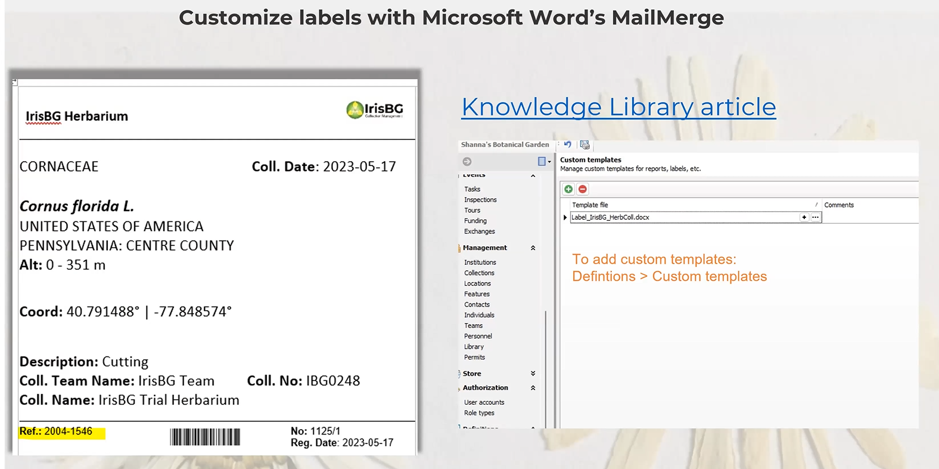Click the red remove template button

pyautogui.click(x=583, y=189)
